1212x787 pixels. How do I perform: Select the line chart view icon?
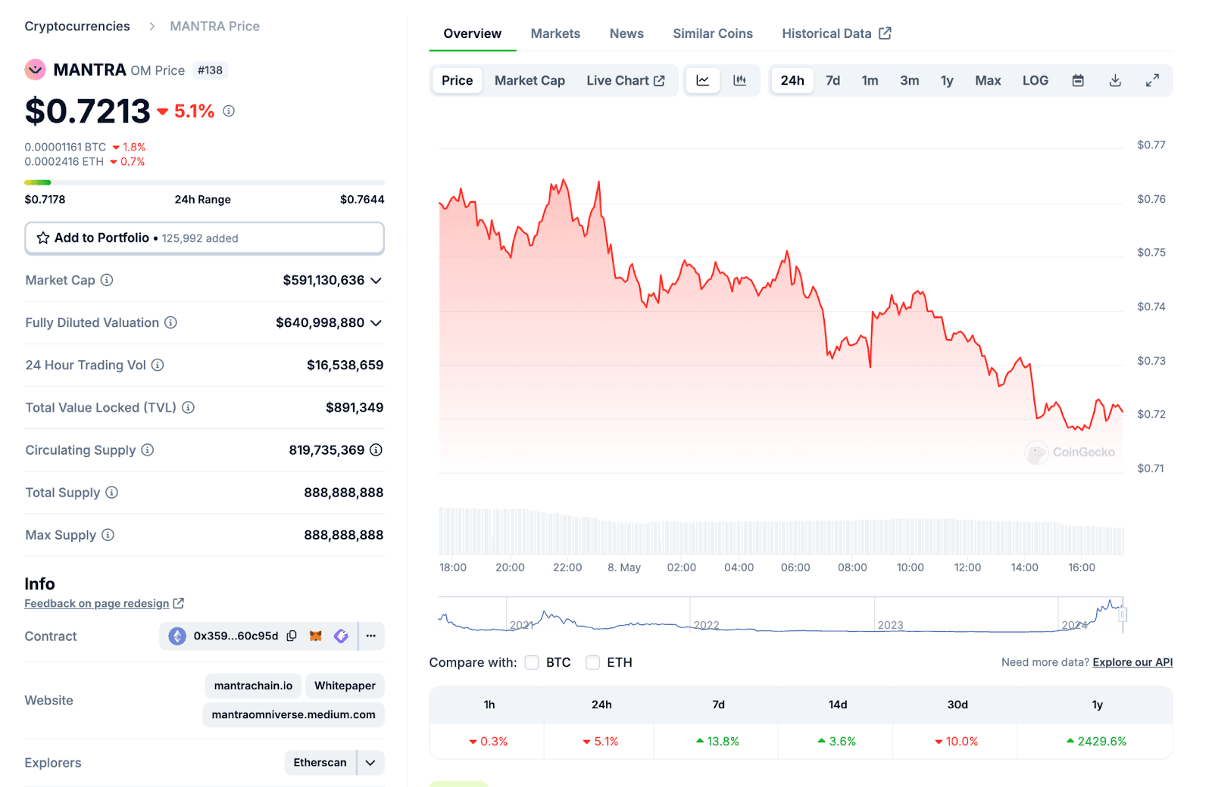[703, 80]
